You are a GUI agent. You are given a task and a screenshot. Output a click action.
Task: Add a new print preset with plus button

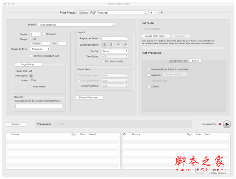click(151, 13)
